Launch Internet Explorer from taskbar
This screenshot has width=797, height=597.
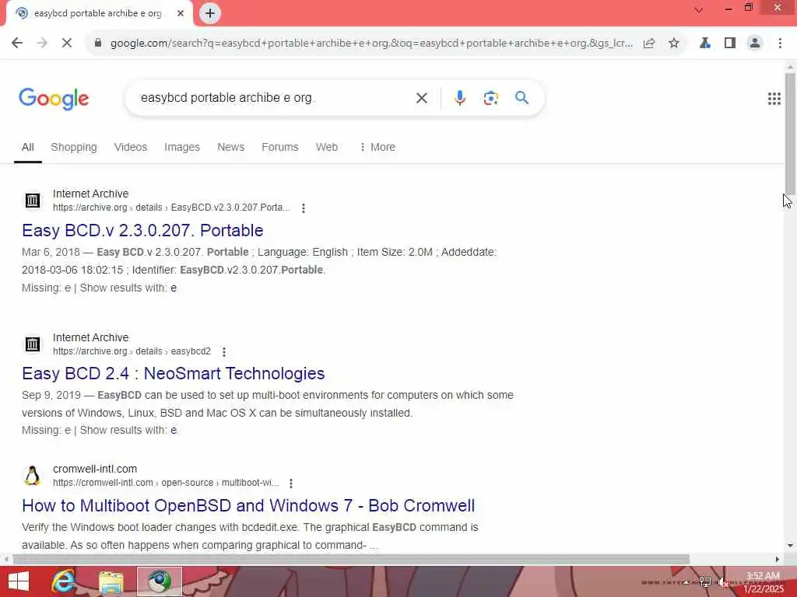click(64, 581)
